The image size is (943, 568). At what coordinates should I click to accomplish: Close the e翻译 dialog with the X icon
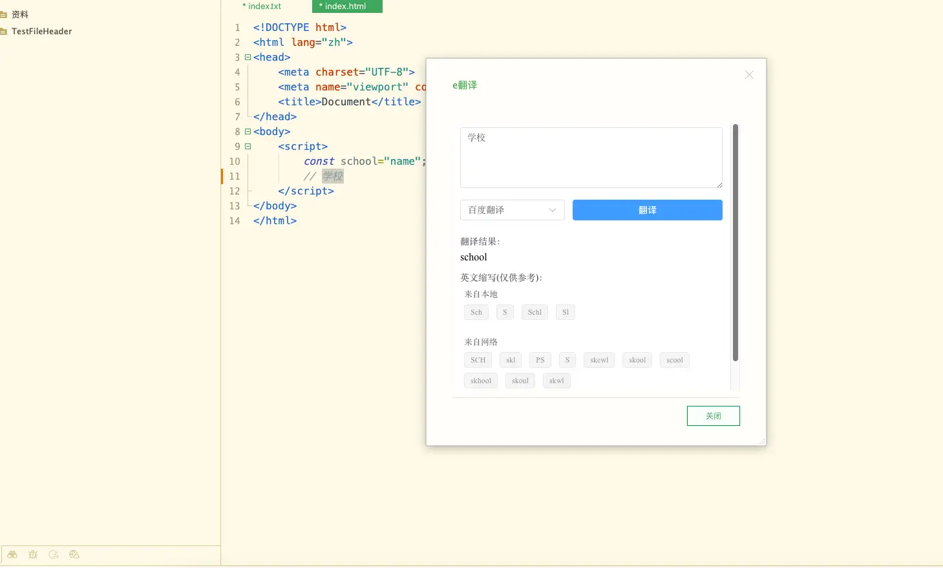click(749, 75)
